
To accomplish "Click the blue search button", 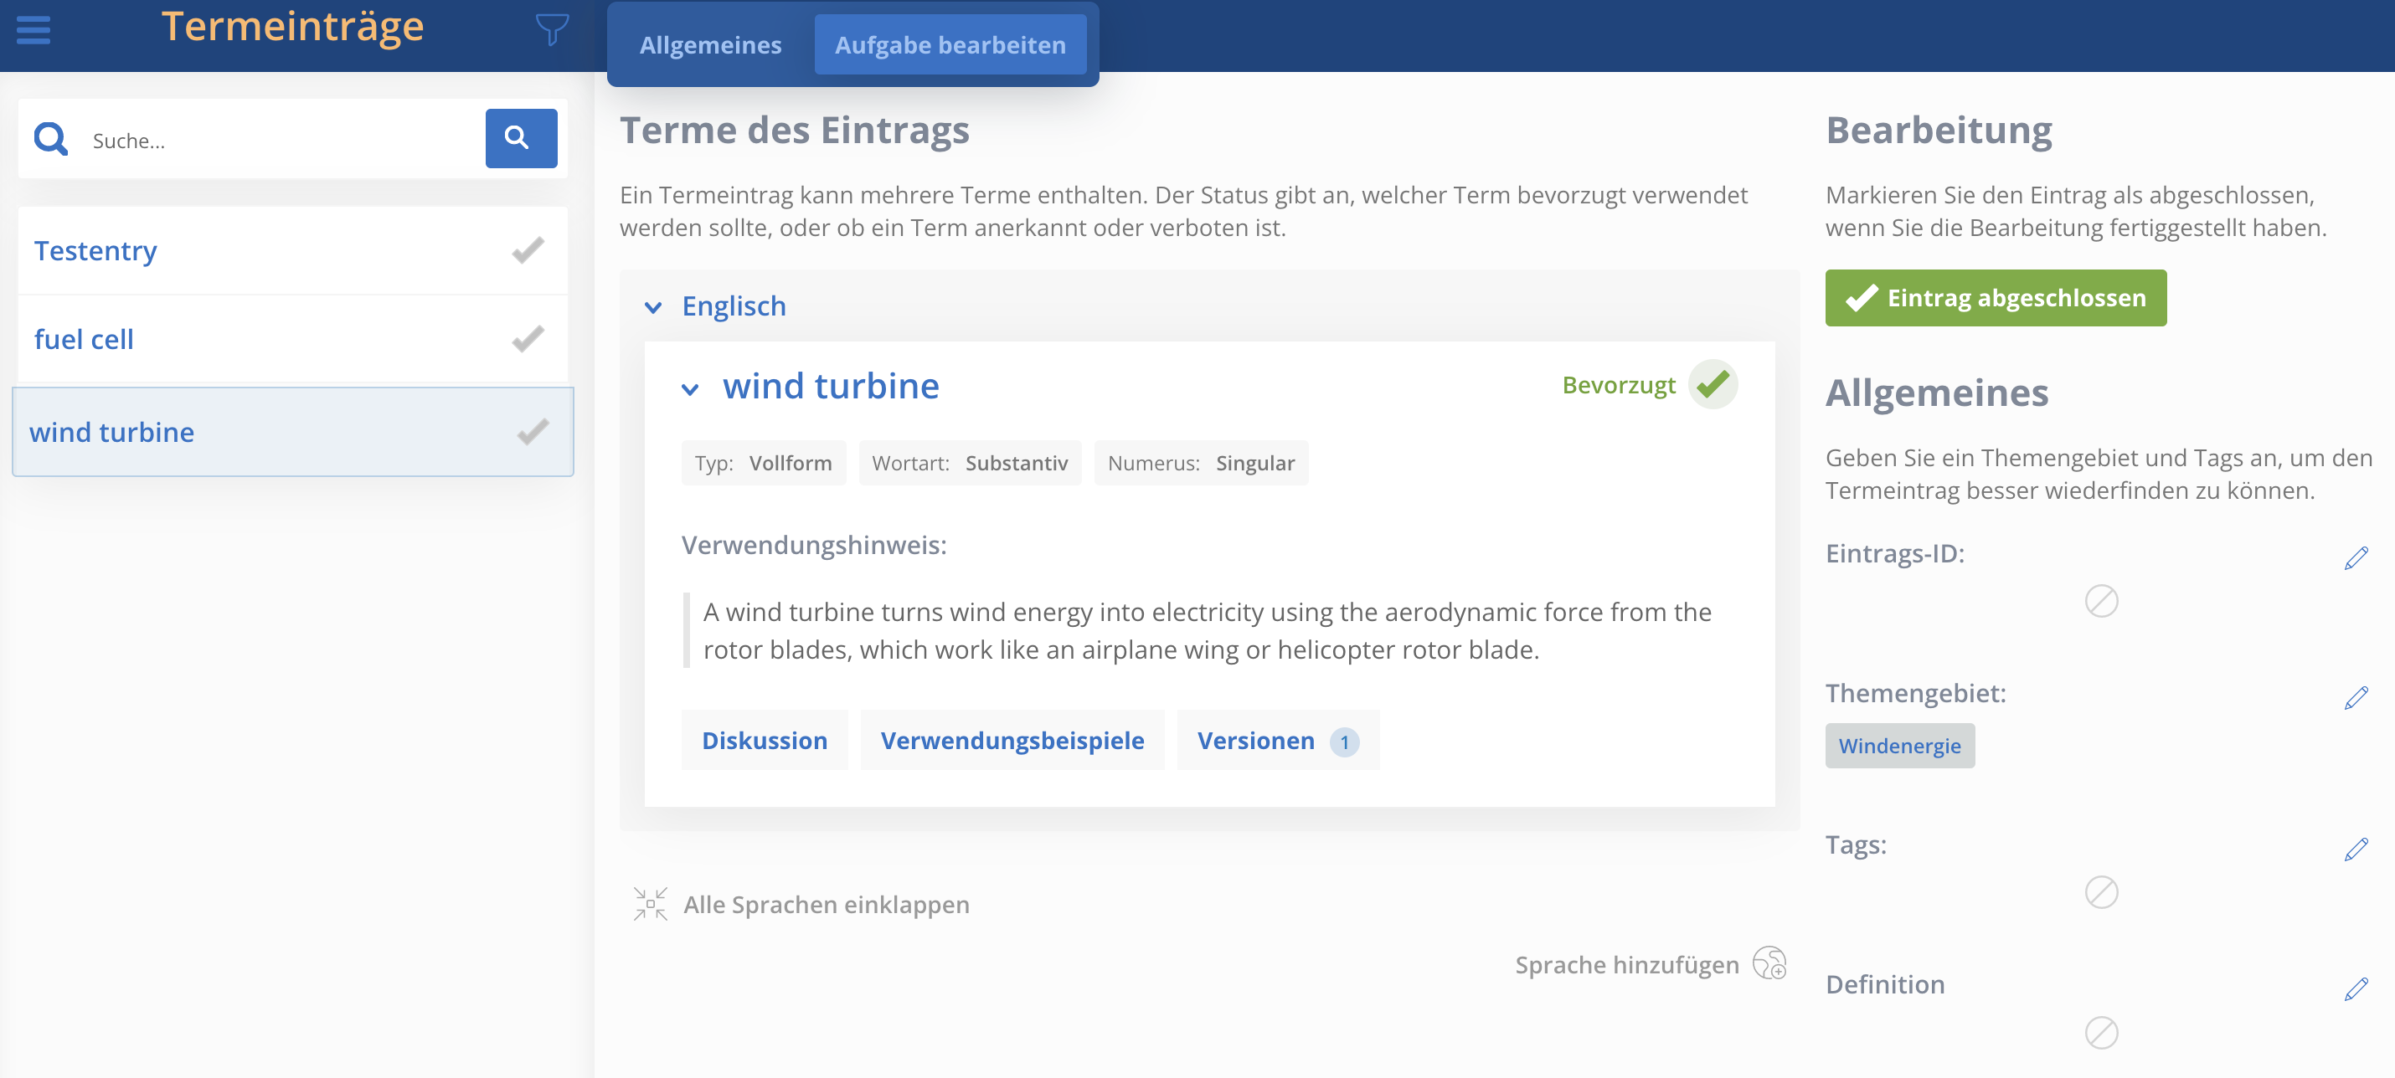I will pos(521,138).
